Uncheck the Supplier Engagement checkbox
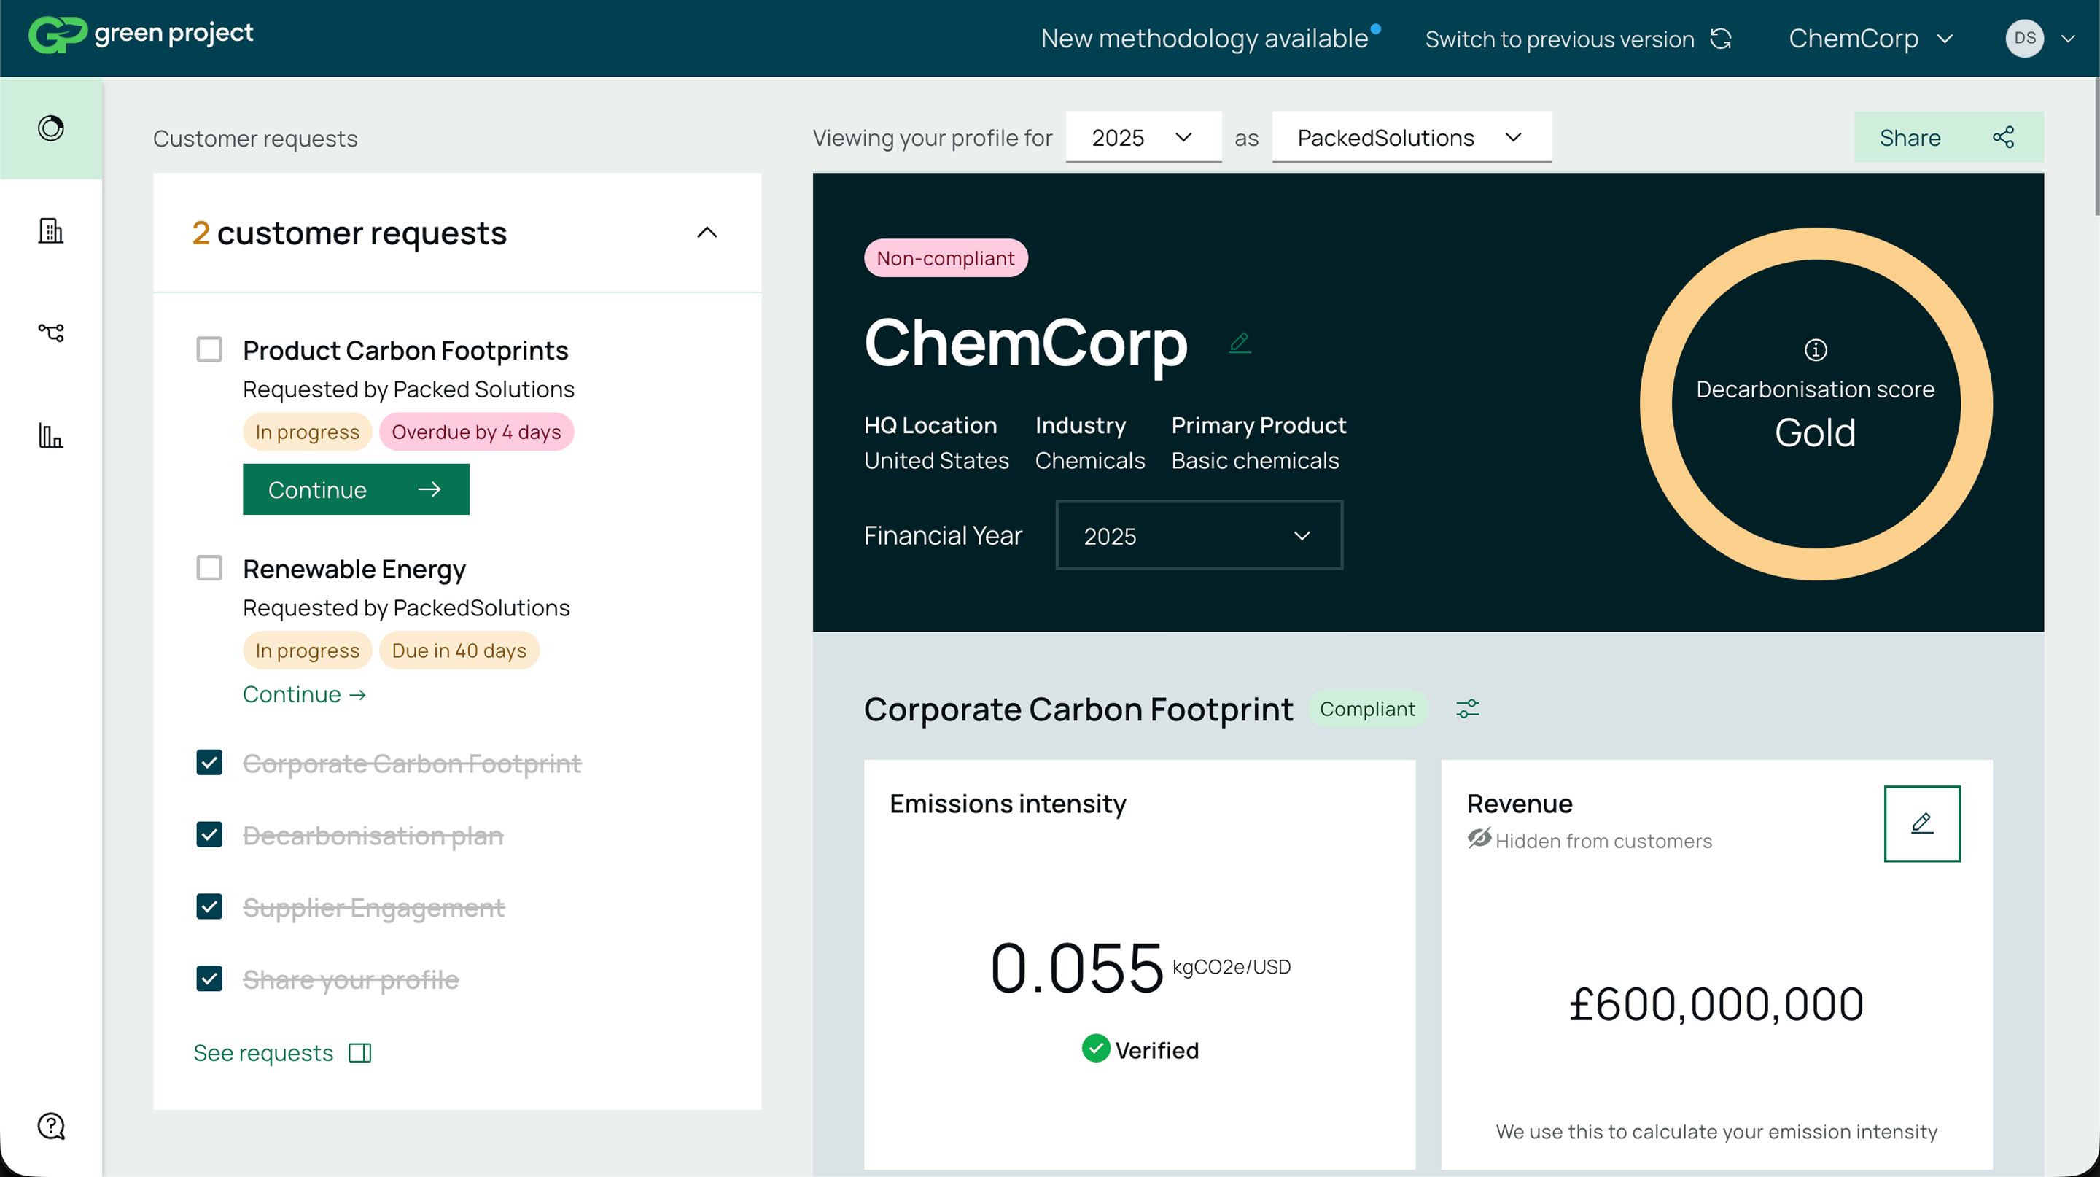Image resolution: width=2100 pixels, height=1177 pixels. (x=209, y=906)
